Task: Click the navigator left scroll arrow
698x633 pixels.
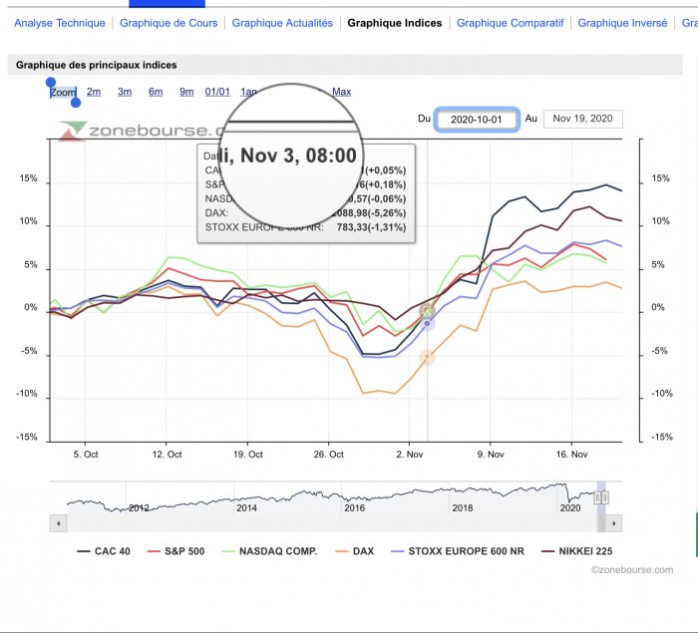Action: (58, 523)
